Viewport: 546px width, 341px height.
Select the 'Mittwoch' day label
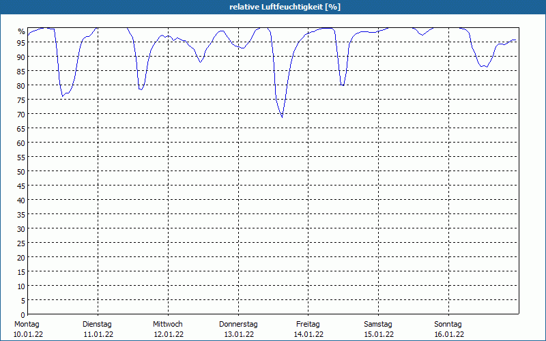click(x=167, y=324)
